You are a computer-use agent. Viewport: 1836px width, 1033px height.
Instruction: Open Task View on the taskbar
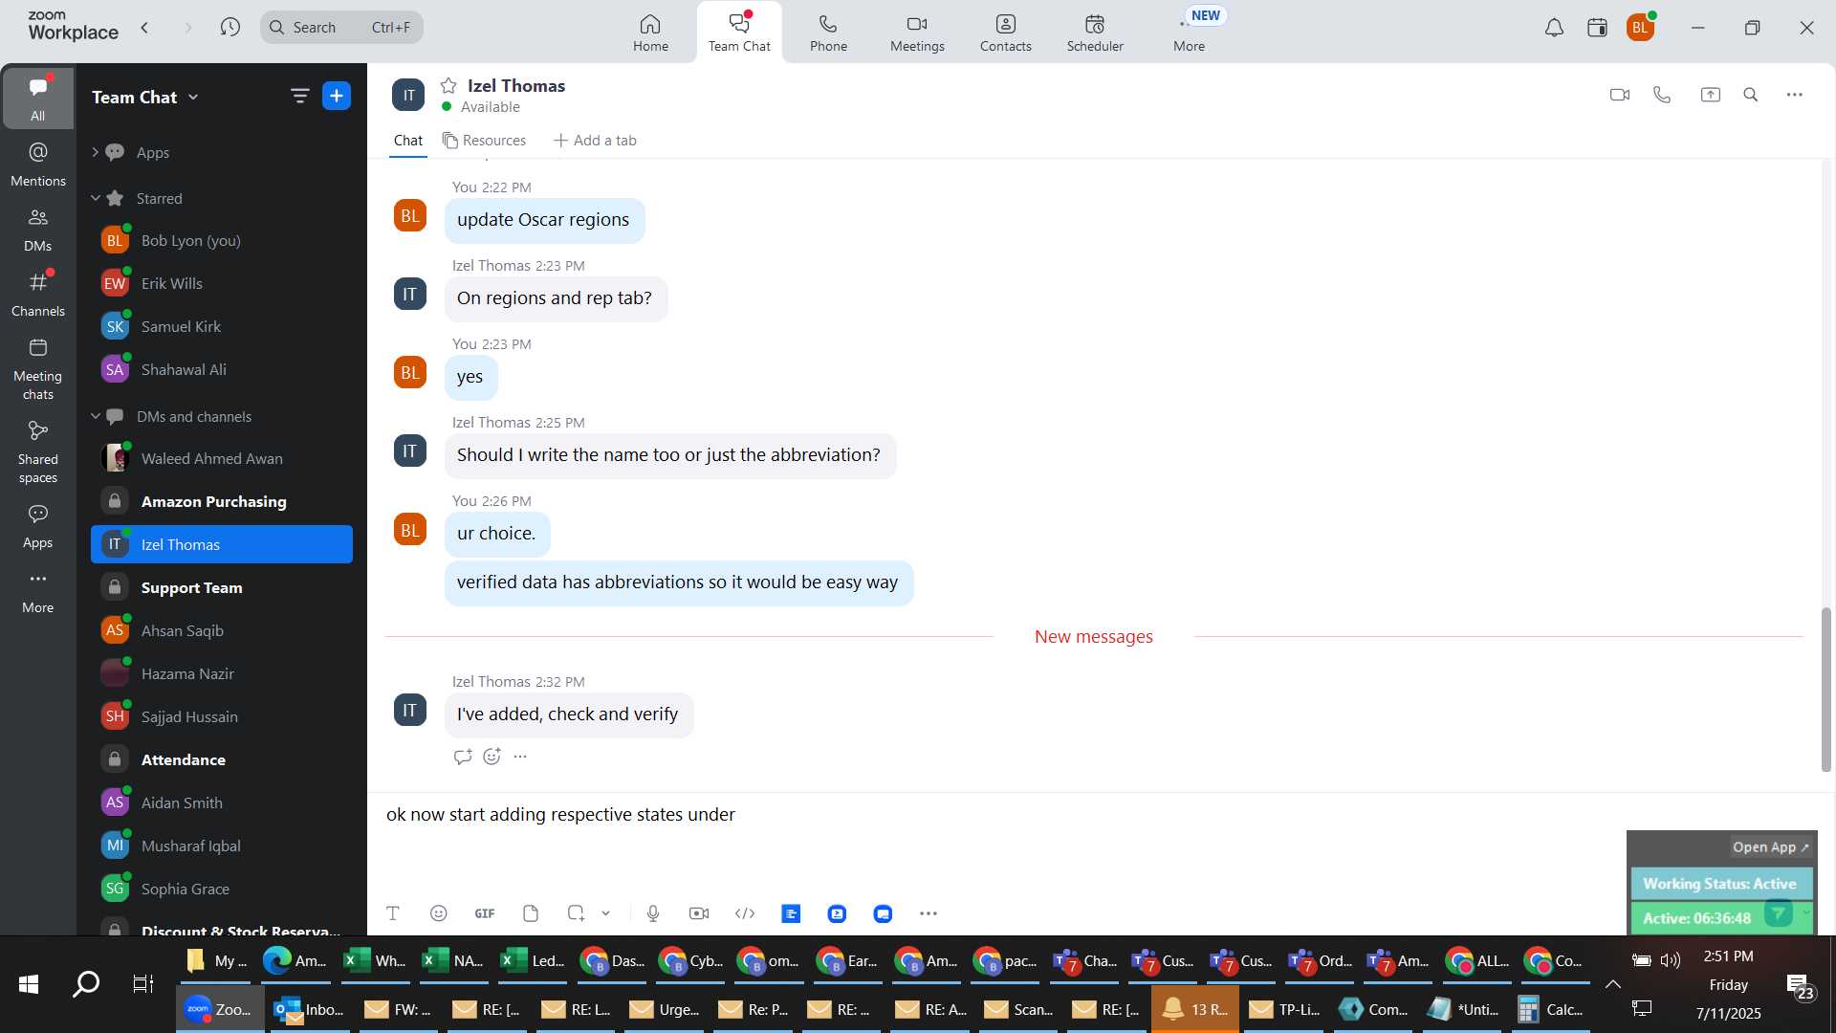[143, 984]
